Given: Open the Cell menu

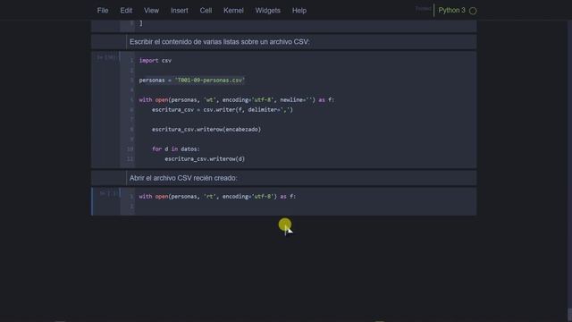Looking at the screenshot, I should click(206, 11).
